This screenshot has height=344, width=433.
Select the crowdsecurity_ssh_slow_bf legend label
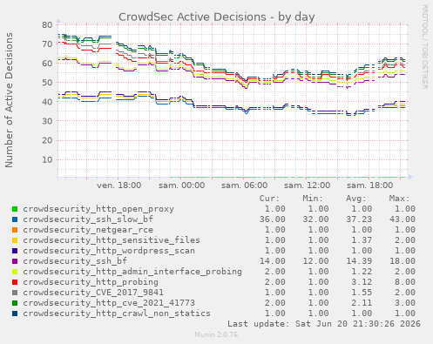click(88, 219)
